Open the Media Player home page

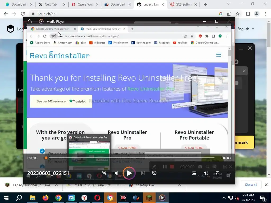pos(30,21)
